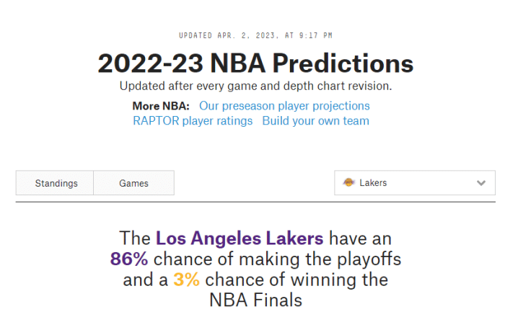Screen dimensions: 505x317
Task: Click the "chance of making the playoffs" phrase
Action: coord(277,259)
